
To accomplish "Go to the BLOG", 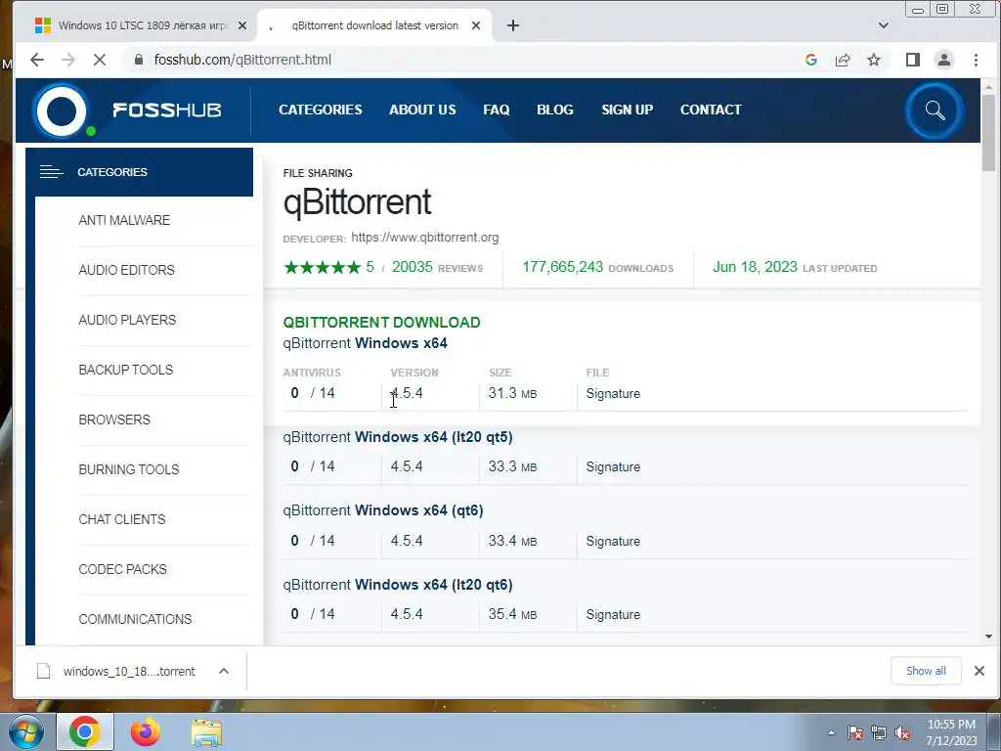I will coord(555,110).
